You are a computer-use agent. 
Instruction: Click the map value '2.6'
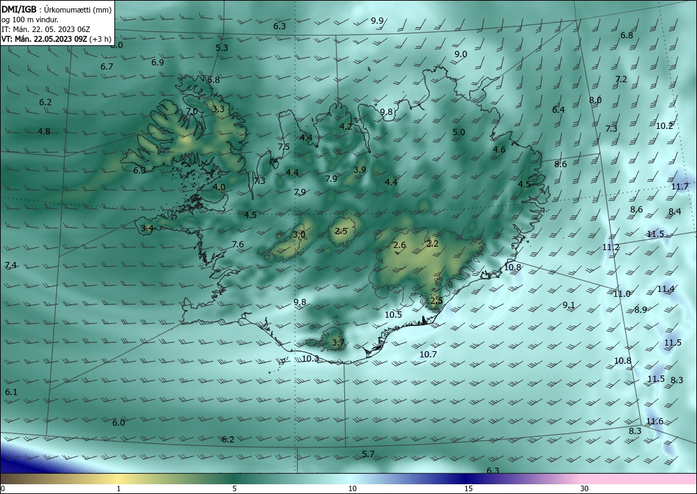click(399, 245)
